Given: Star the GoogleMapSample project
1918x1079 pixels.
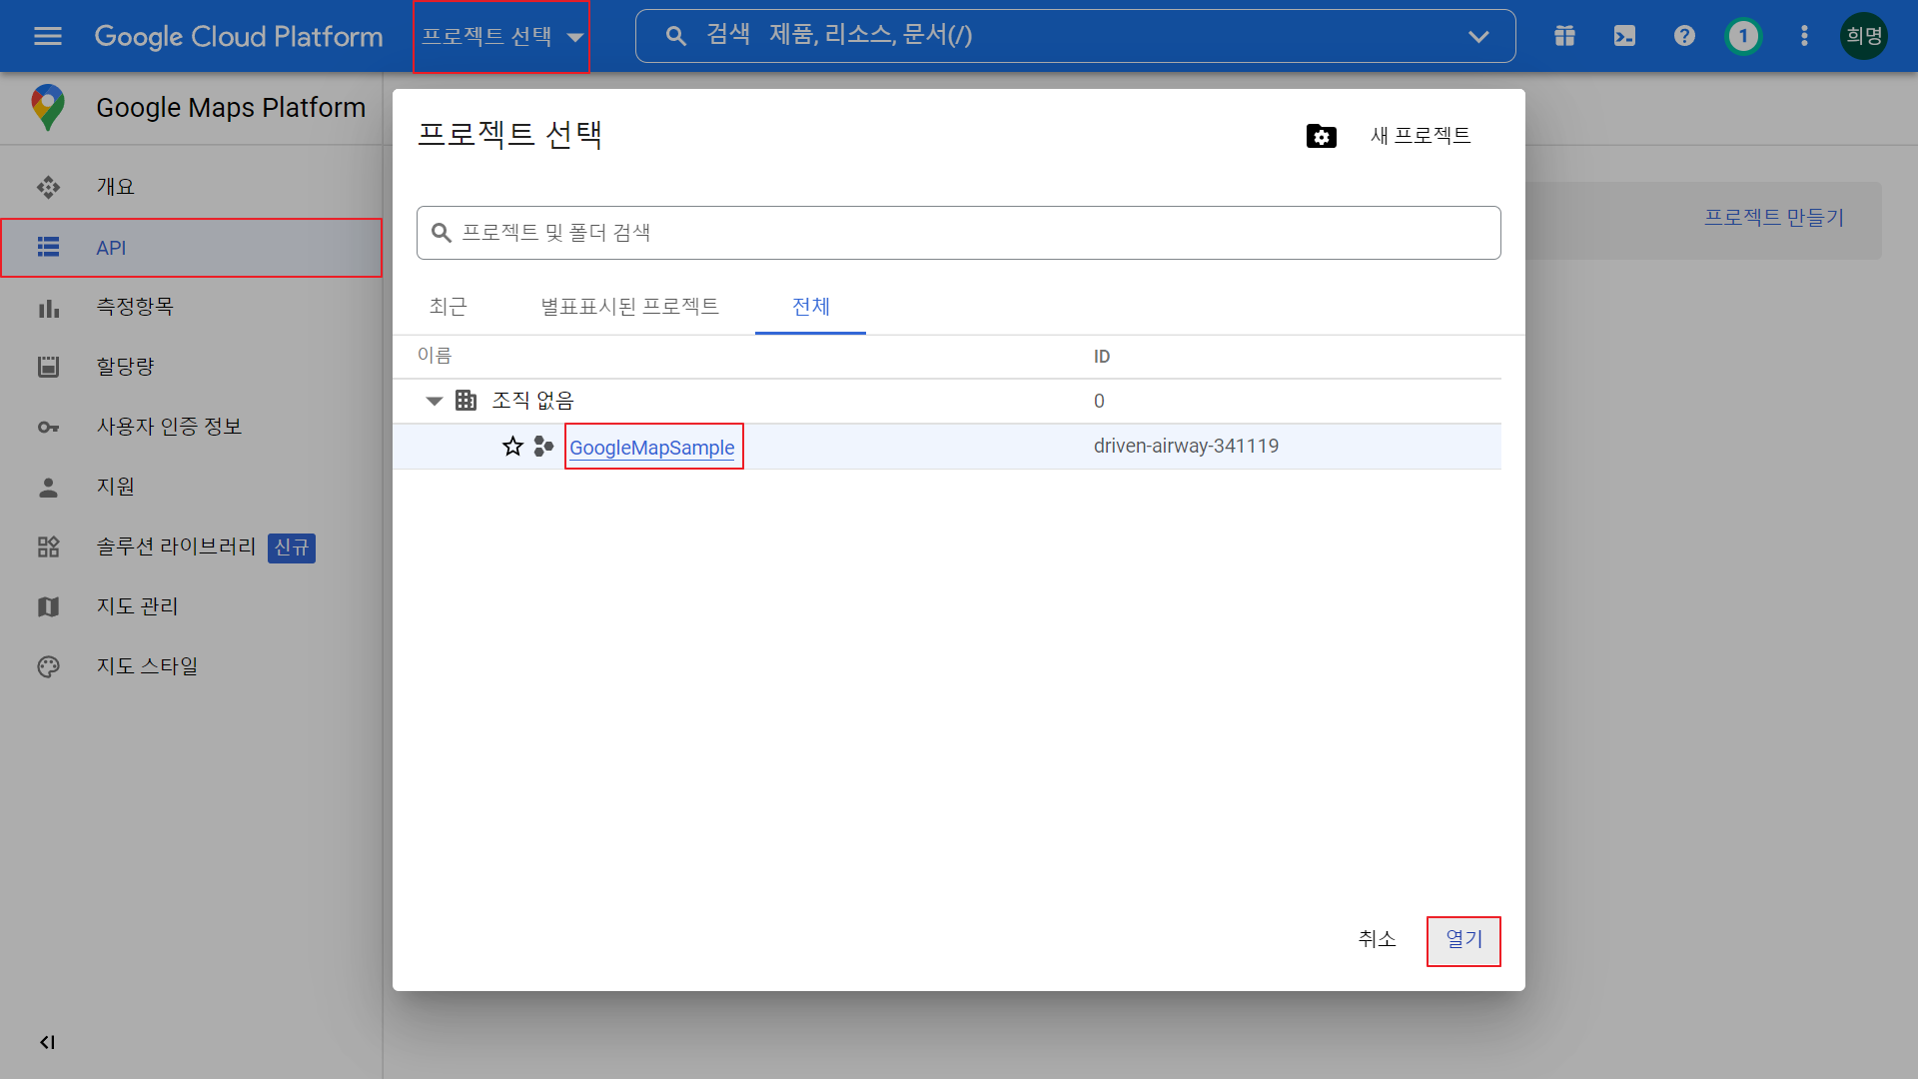Looking at the screenshot, I should (x=512, y=447).
